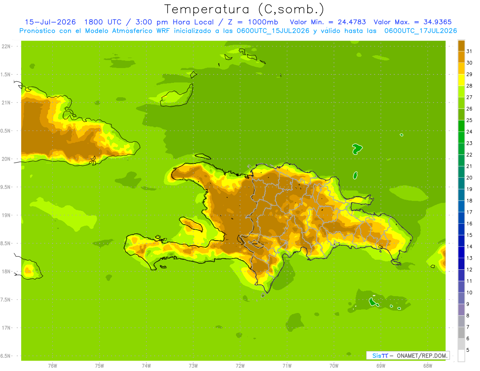
Task: Click the 17N latitude axis label
Action: pyautogui.click(x=7, y=328)
